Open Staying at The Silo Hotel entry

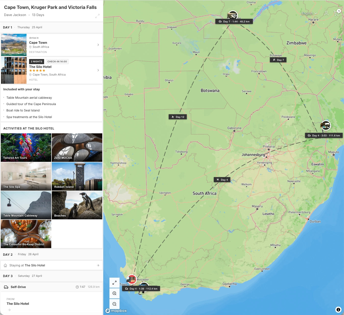point(52,265)
